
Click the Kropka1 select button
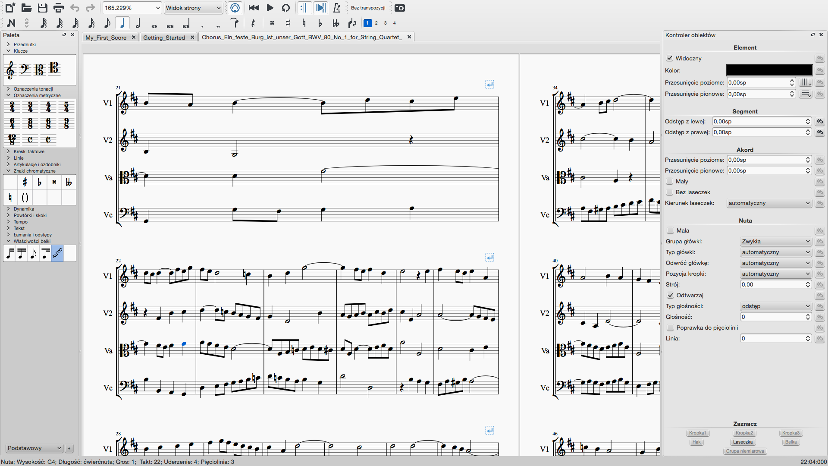(697, 433)
